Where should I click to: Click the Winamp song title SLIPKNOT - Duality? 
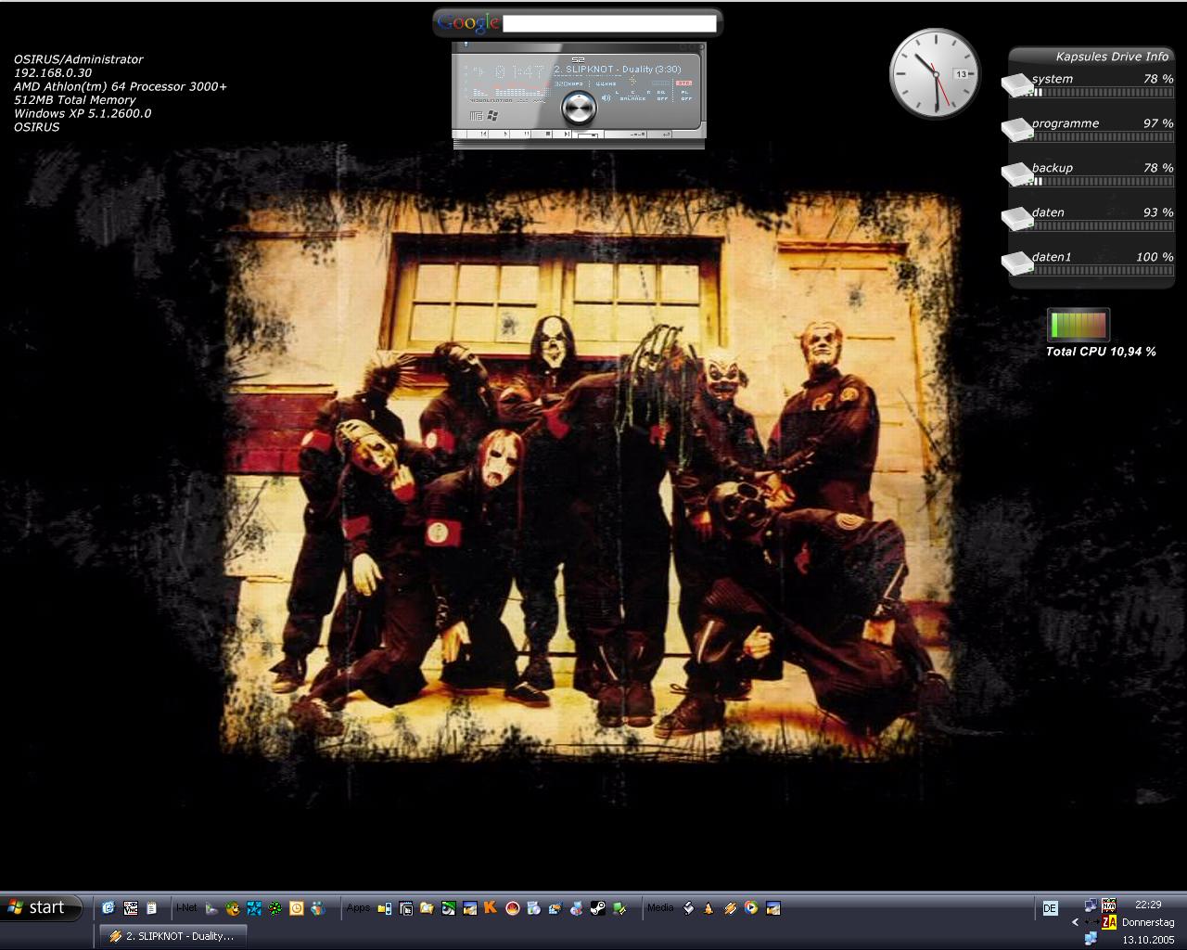click(618, 70)
